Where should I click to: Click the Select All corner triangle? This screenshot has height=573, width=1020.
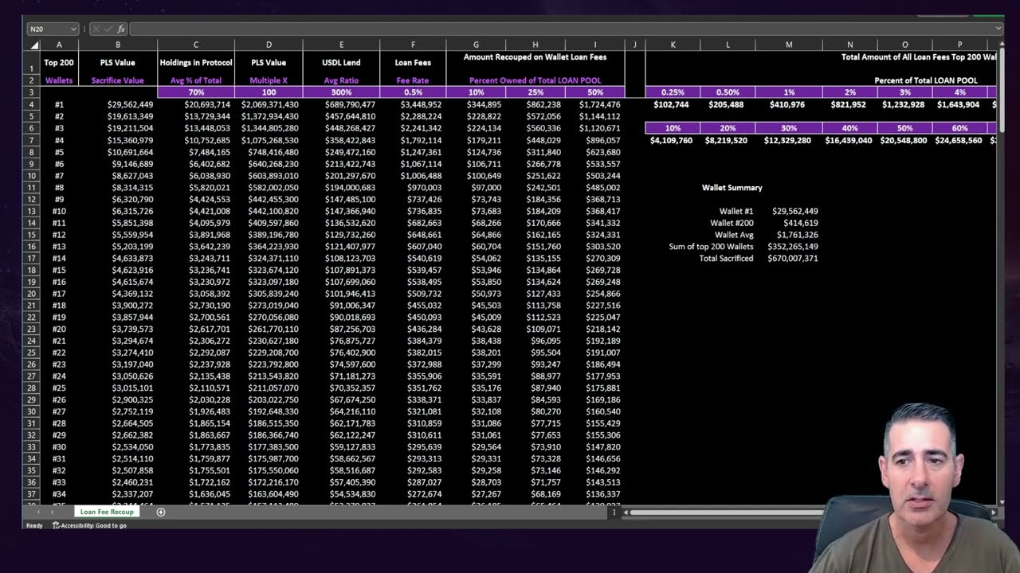[x=34, y=45]
